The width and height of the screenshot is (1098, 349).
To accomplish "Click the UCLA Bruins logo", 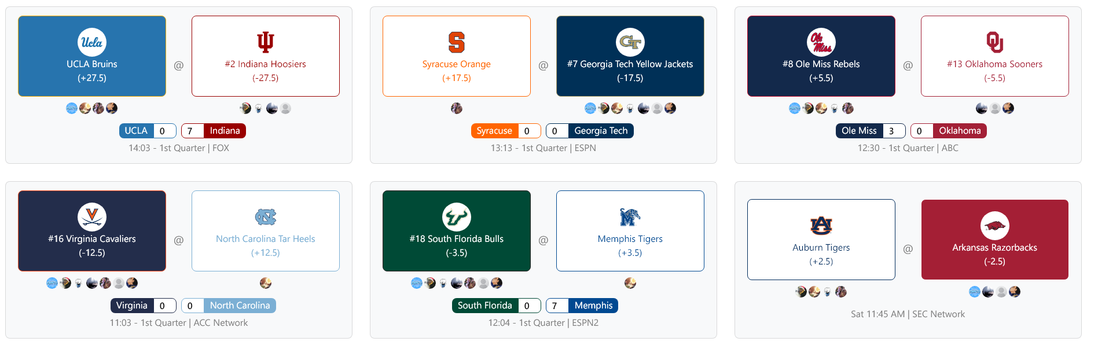I will coord(92,42).
